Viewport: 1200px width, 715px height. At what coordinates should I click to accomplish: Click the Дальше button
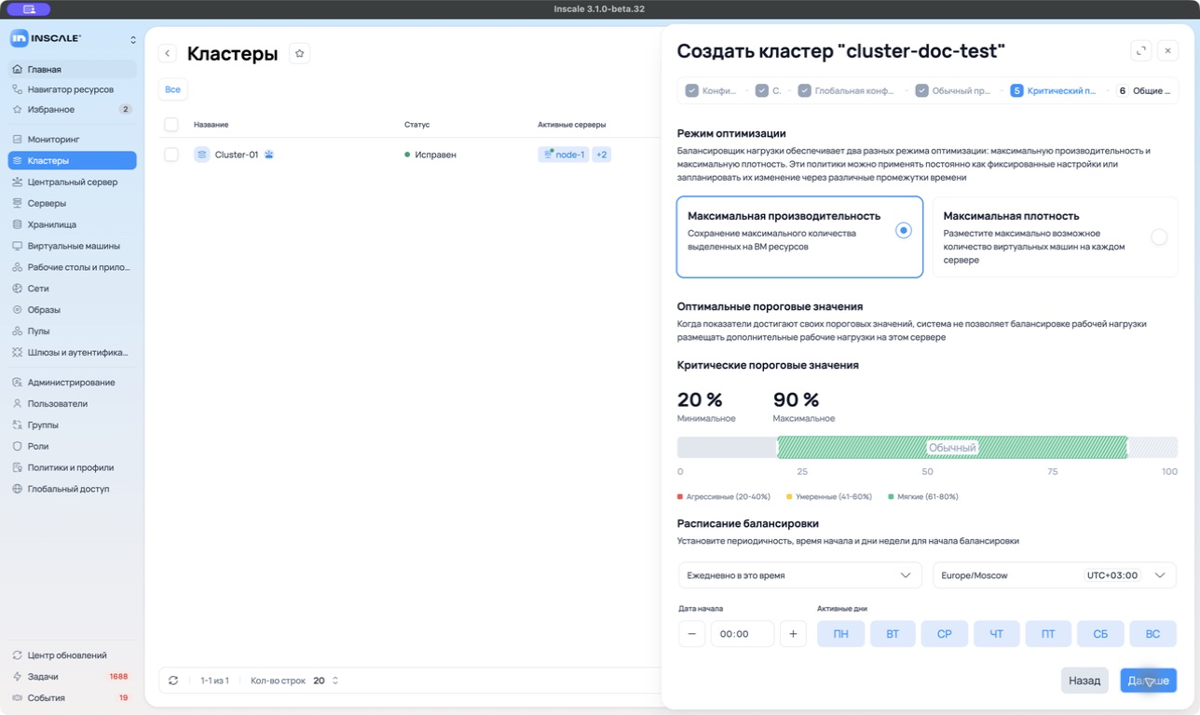pyautogui.click(x=1148, y=681)
